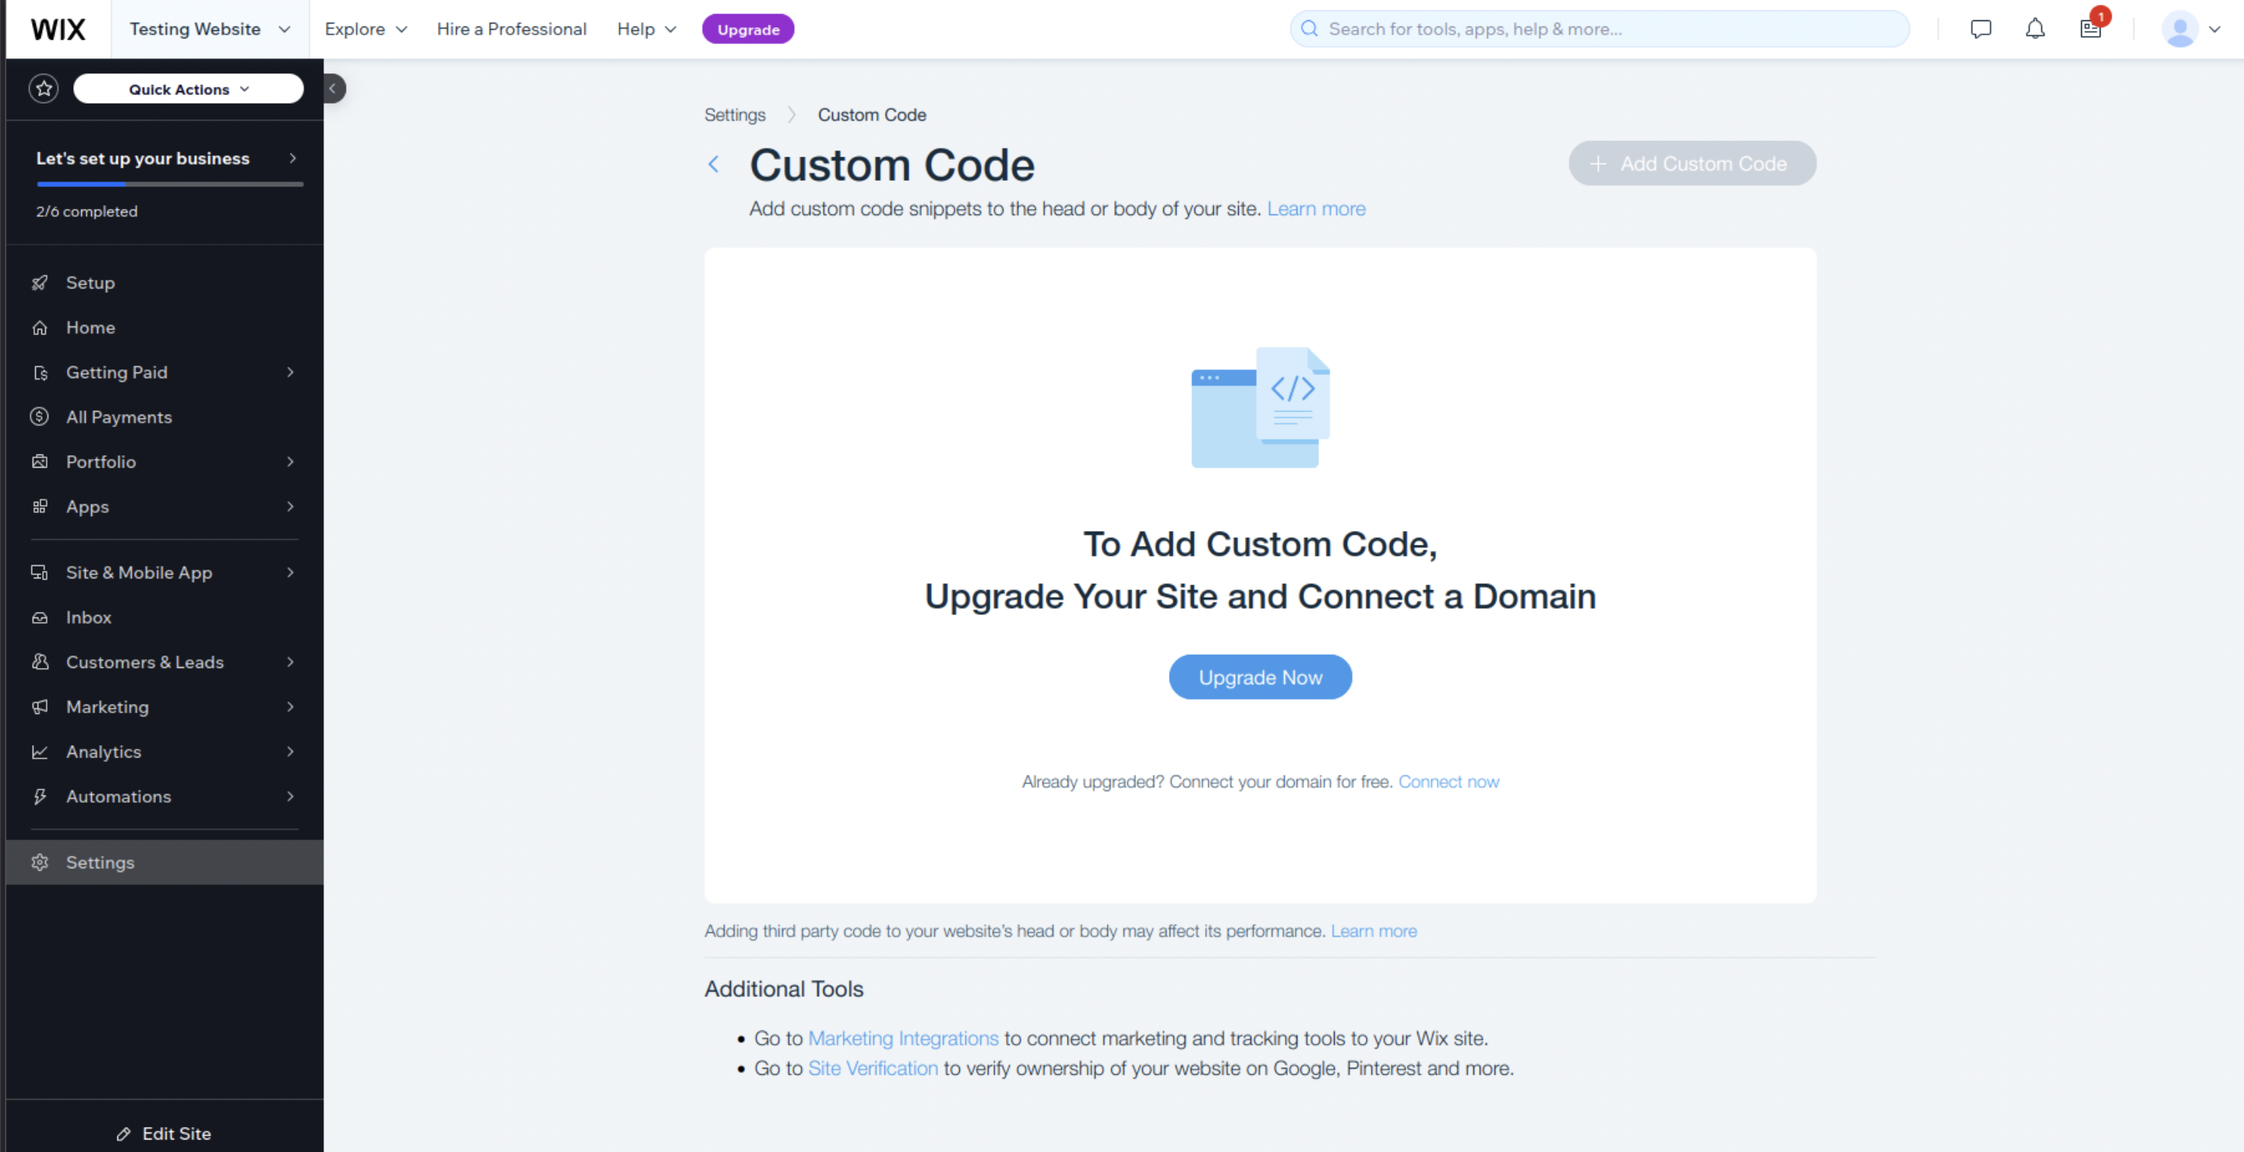This screenshot has width=2244, height=1152.
Task: Open the Testing Website site dropdown
Action: point(210,29)
